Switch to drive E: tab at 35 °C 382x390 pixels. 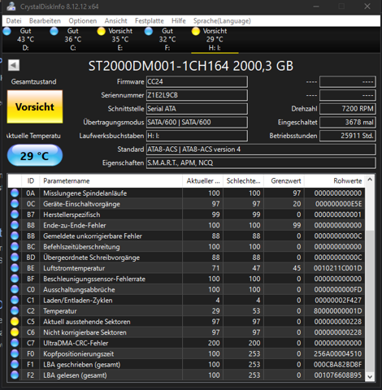coord(120,39)
